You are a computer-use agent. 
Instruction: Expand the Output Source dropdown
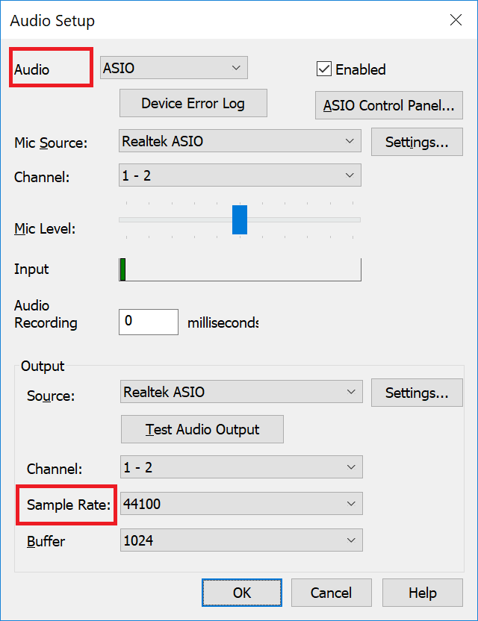click(241, 392)
